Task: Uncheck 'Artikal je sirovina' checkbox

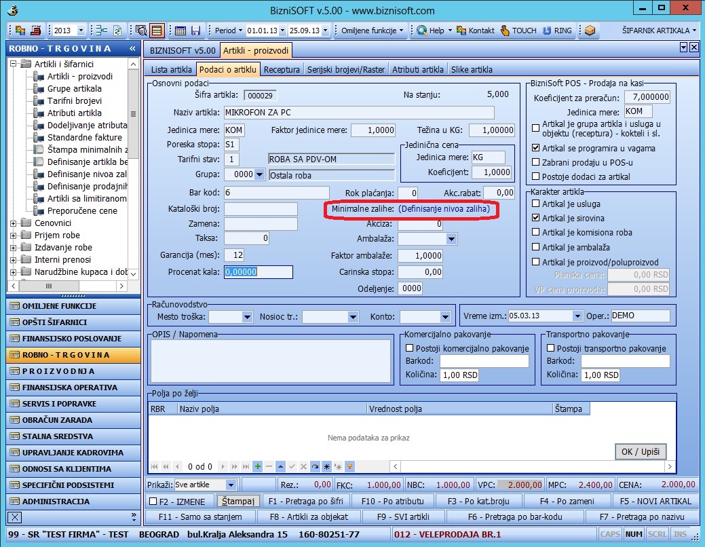Action: [536, 218]
